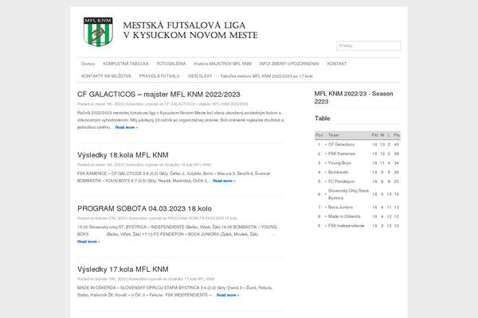Click the comments link under Výsledky 18.kola
478x318 pixels.
[168, 165]
